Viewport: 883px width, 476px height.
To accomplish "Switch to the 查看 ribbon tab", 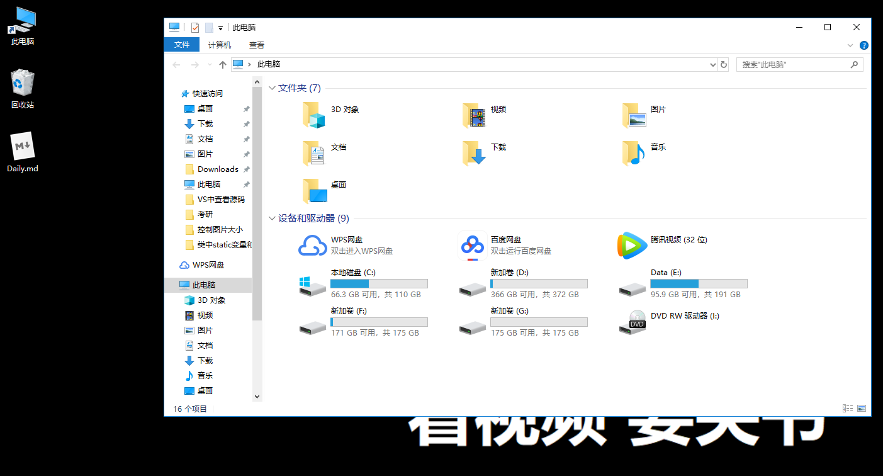I will [256, 45].
